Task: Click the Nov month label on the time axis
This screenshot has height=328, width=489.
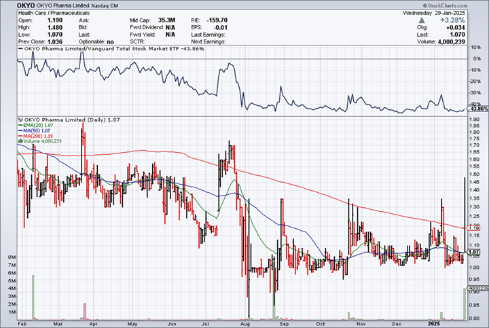Action: tap(361, 324)
